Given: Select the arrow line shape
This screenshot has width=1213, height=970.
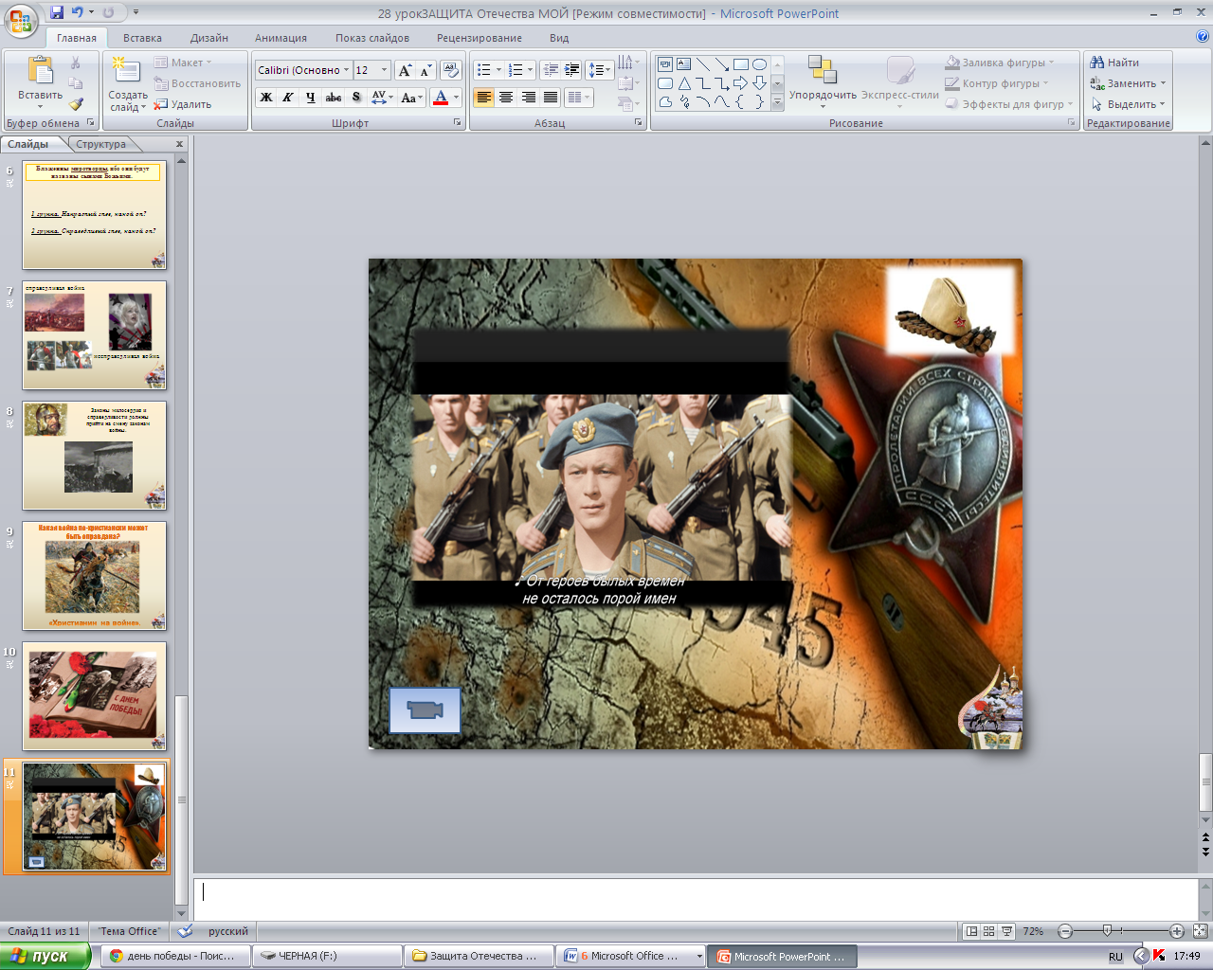Looking at the screenshot, I should [x=722, y=64].
